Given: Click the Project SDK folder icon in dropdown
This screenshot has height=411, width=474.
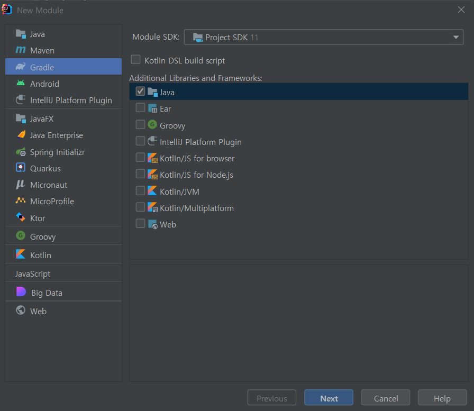Looking at the screenshot, I should pyautogui.click(x=198, y=38).
